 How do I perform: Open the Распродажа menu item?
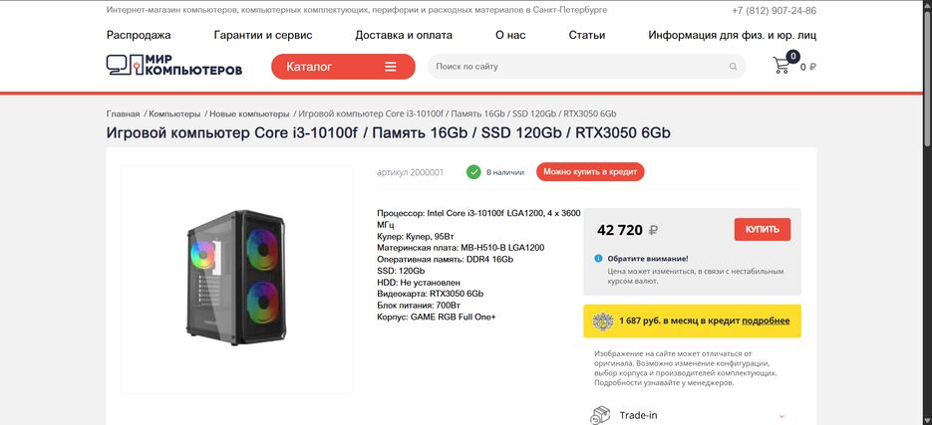(139, 35)
